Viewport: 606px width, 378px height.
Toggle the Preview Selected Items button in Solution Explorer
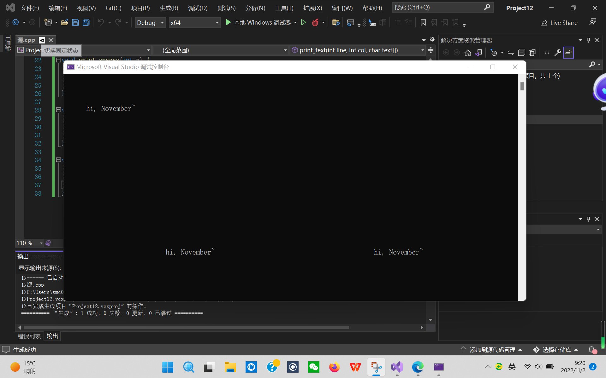pos(568,53)
